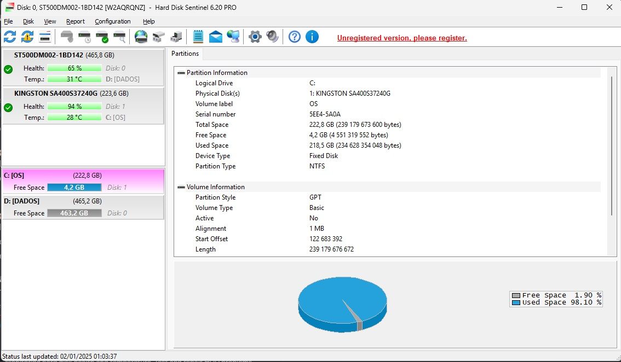Click the computer with storage blocks icon
The width and height of the screenshot is (621, 362).
(x=176, y=37)
